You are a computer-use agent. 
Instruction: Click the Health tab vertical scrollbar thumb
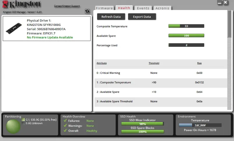pyautogui.click(x=229, y=24)
